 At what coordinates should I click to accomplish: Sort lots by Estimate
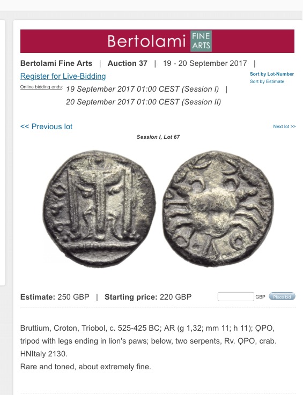tap(267, 81)
